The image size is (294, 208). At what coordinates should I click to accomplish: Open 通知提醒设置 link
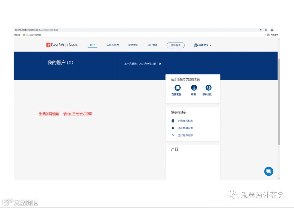[185, 128]
